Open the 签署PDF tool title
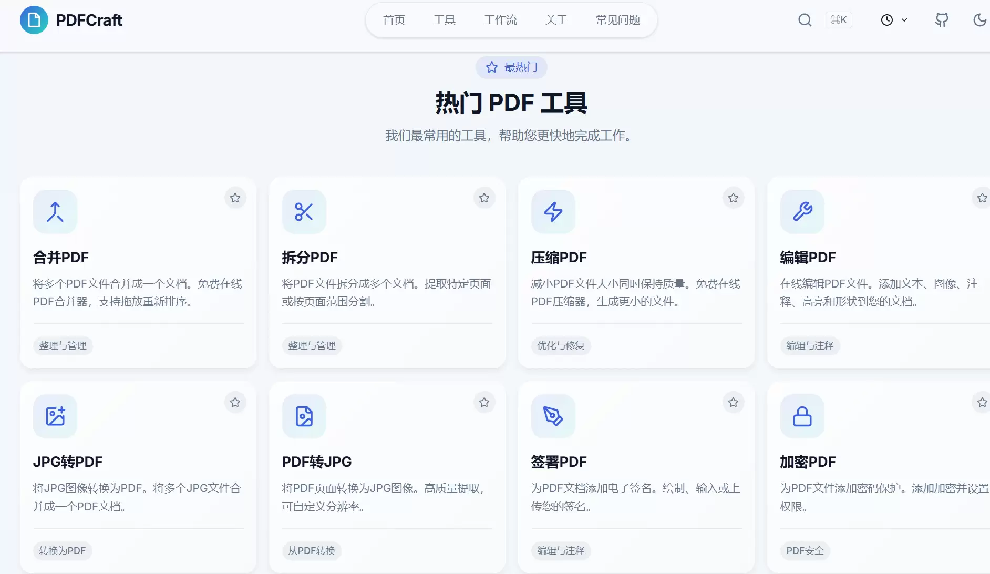 coord(559,462)
